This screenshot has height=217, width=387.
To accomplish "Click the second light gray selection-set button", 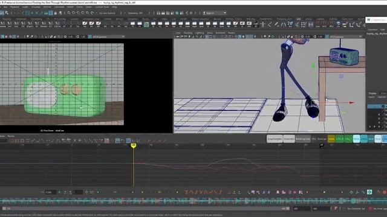I will 289,139.
